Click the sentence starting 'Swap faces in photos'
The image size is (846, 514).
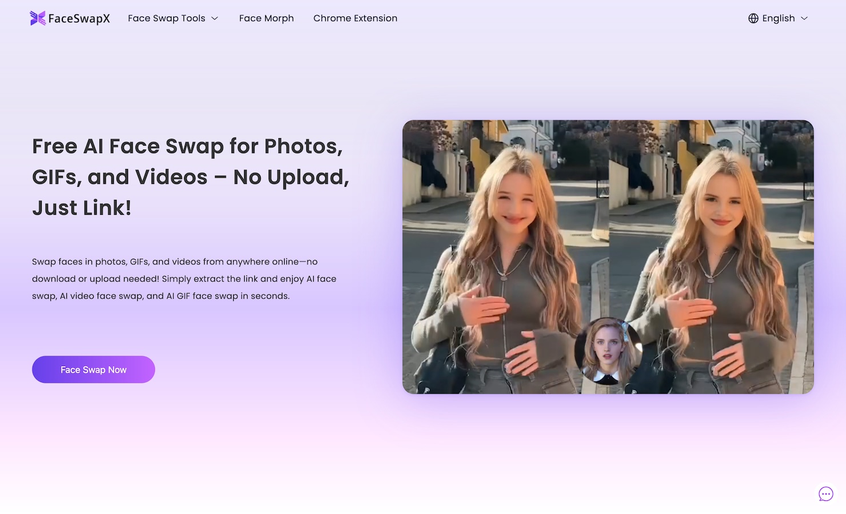(x=174, y=262)
